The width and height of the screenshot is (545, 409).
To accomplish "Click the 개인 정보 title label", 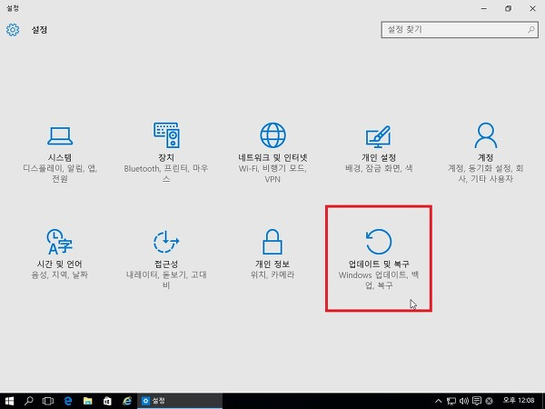I will (x=272, y=264).
